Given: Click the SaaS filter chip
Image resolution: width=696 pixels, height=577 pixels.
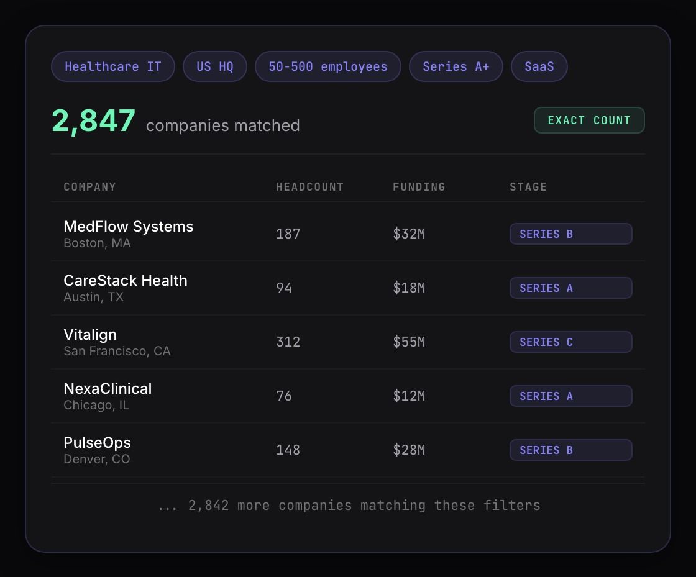Looking at the screenshot, I should point(539,66).
